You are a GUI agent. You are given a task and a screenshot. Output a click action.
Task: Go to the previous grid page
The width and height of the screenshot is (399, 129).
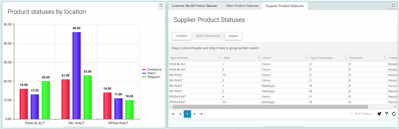click(x=180, y=114)
